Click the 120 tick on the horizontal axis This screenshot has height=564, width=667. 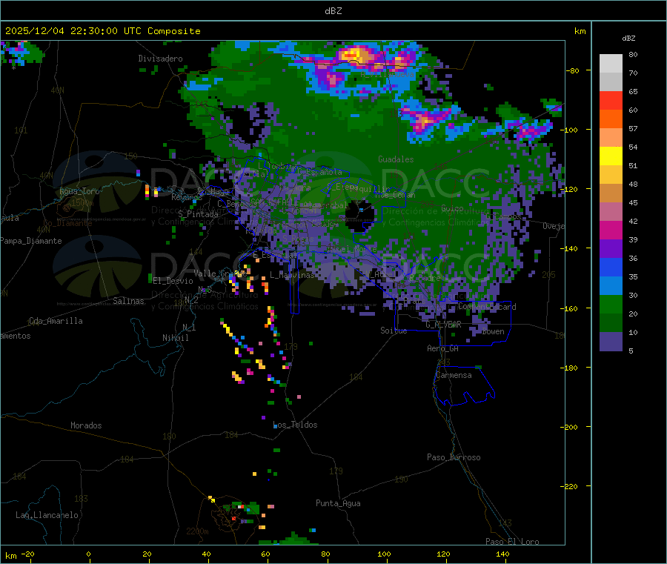(x=443, y=554)
